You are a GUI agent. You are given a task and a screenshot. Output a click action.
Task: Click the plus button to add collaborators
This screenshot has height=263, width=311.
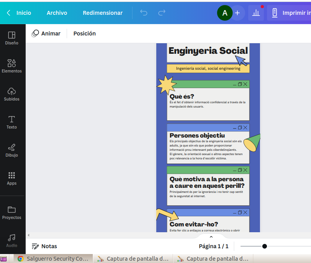coord(237,13)
